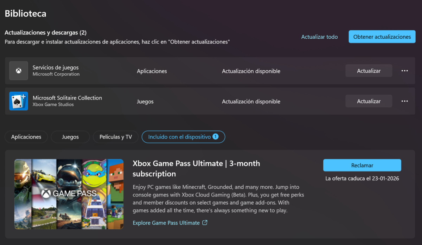This screenshot has height=245, width=422.
Task: Choose the Incluido con el dispositivo filter
Action: point(183,137)
